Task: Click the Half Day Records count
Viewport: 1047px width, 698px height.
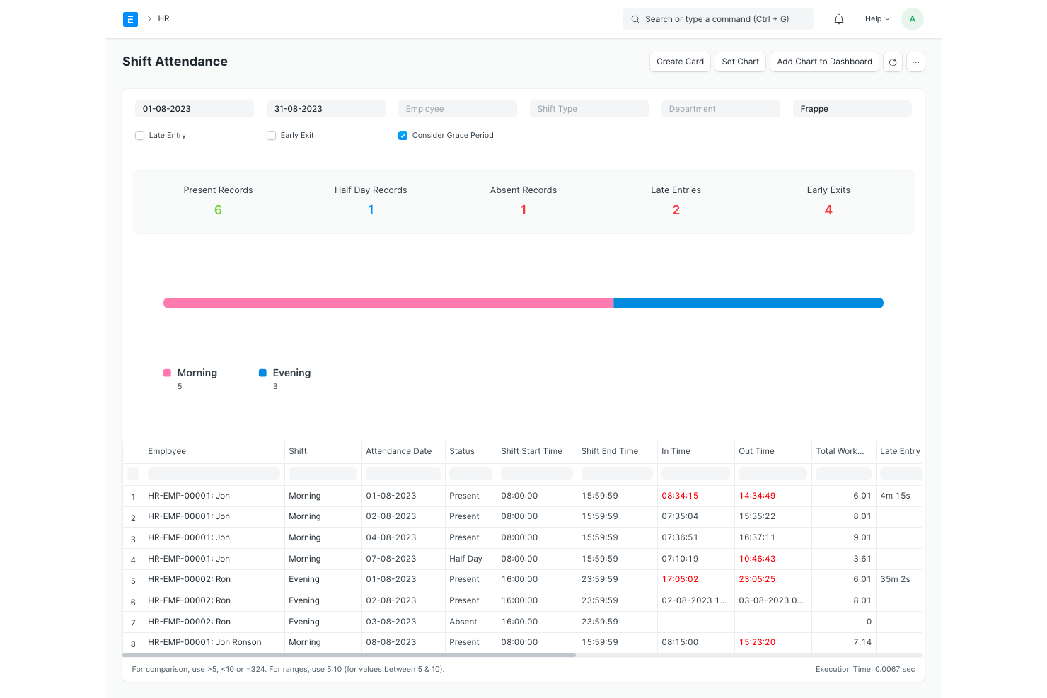Action: (x=371, y=210)
